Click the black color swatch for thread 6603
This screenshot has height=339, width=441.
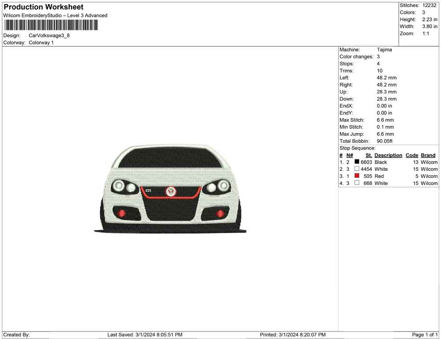click(357, 162)
